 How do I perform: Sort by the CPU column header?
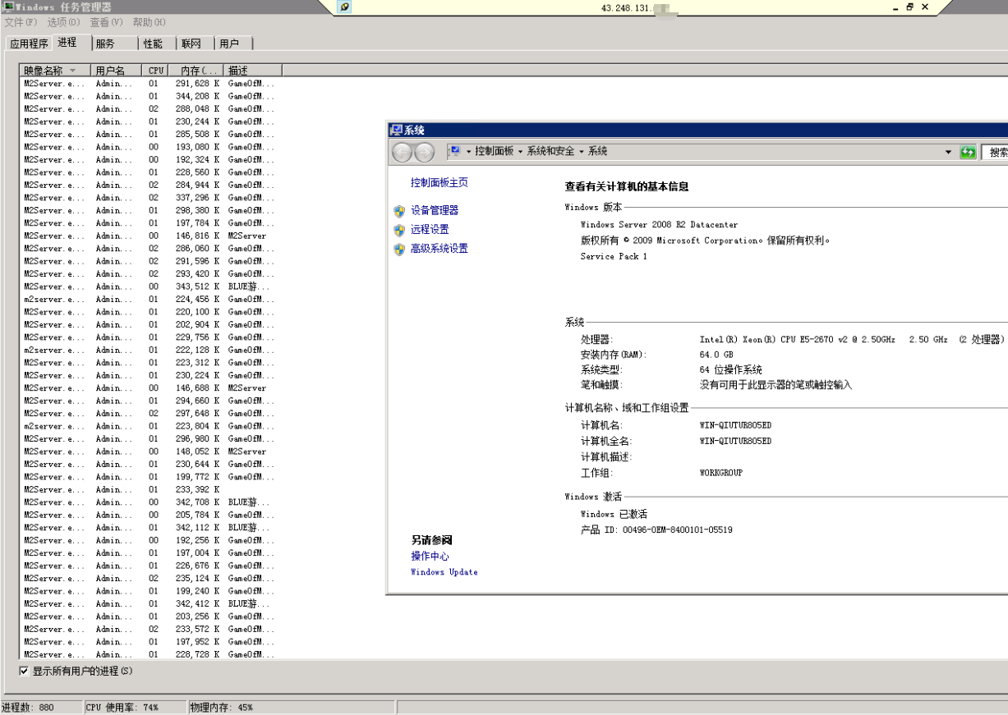pyautogui.click(x=156, y=71)
